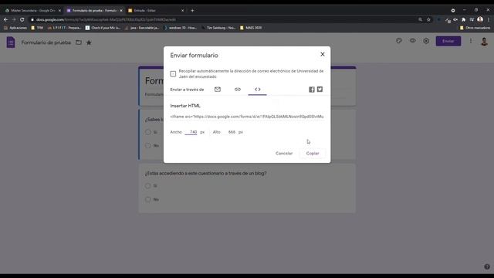Viewport: 494px width, 278px height.
Task: Click the Copiar button
Action: [x=313, y=154]
